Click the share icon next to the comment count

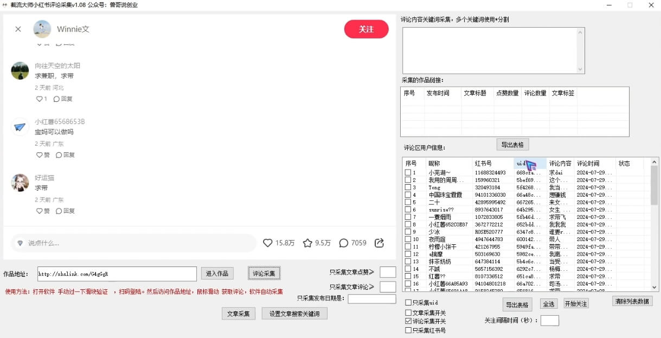click(378, 243)
